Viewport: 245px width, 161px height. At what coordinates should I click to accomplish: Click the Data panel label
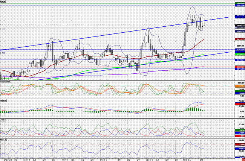click(x=3, y=1)
